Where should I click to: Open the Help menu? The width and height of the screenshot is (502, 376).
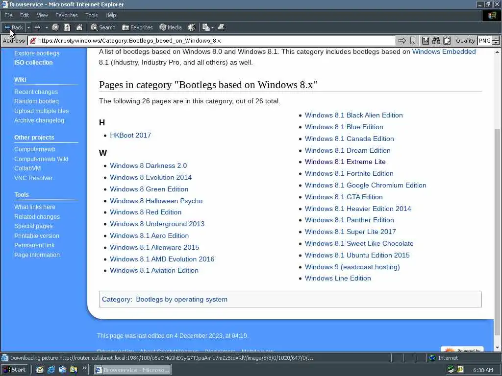(110, 15)
